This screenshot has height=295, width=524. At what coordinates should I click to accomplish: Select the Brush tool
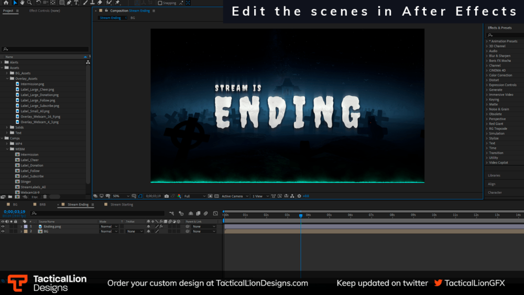[85, 3]
